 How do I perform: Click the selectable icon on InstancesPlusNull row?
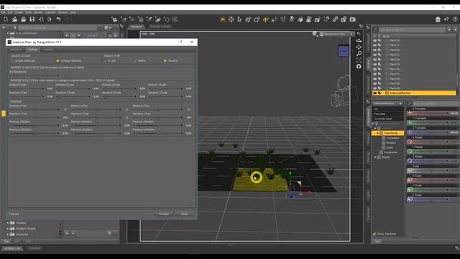tap(379, 93)
